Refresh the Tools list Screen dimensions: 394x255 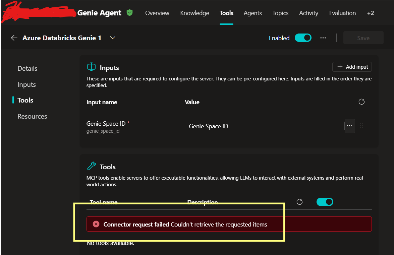tap(299, 202)
